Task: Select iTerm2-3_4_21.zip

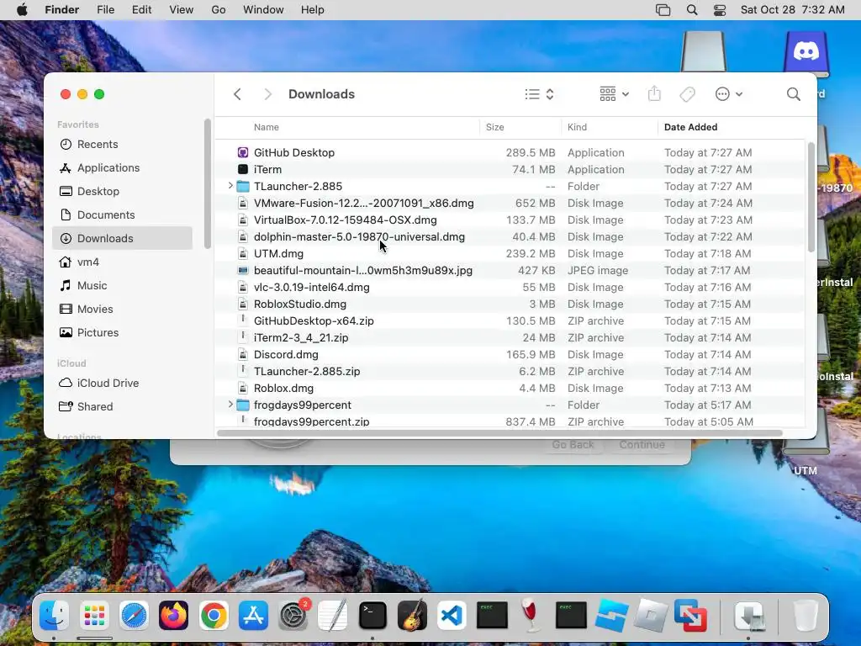Action: click(x=510, y=338)
